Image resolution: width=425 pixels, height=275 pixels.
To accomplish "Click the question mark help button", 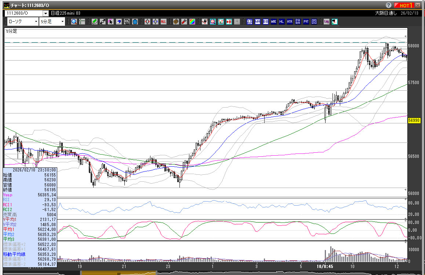I will [389, 5].
